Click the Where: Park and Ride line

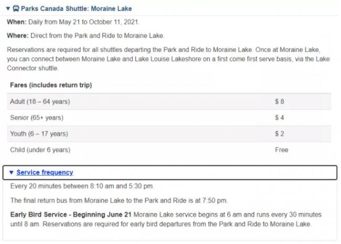(x=86, y=36)
